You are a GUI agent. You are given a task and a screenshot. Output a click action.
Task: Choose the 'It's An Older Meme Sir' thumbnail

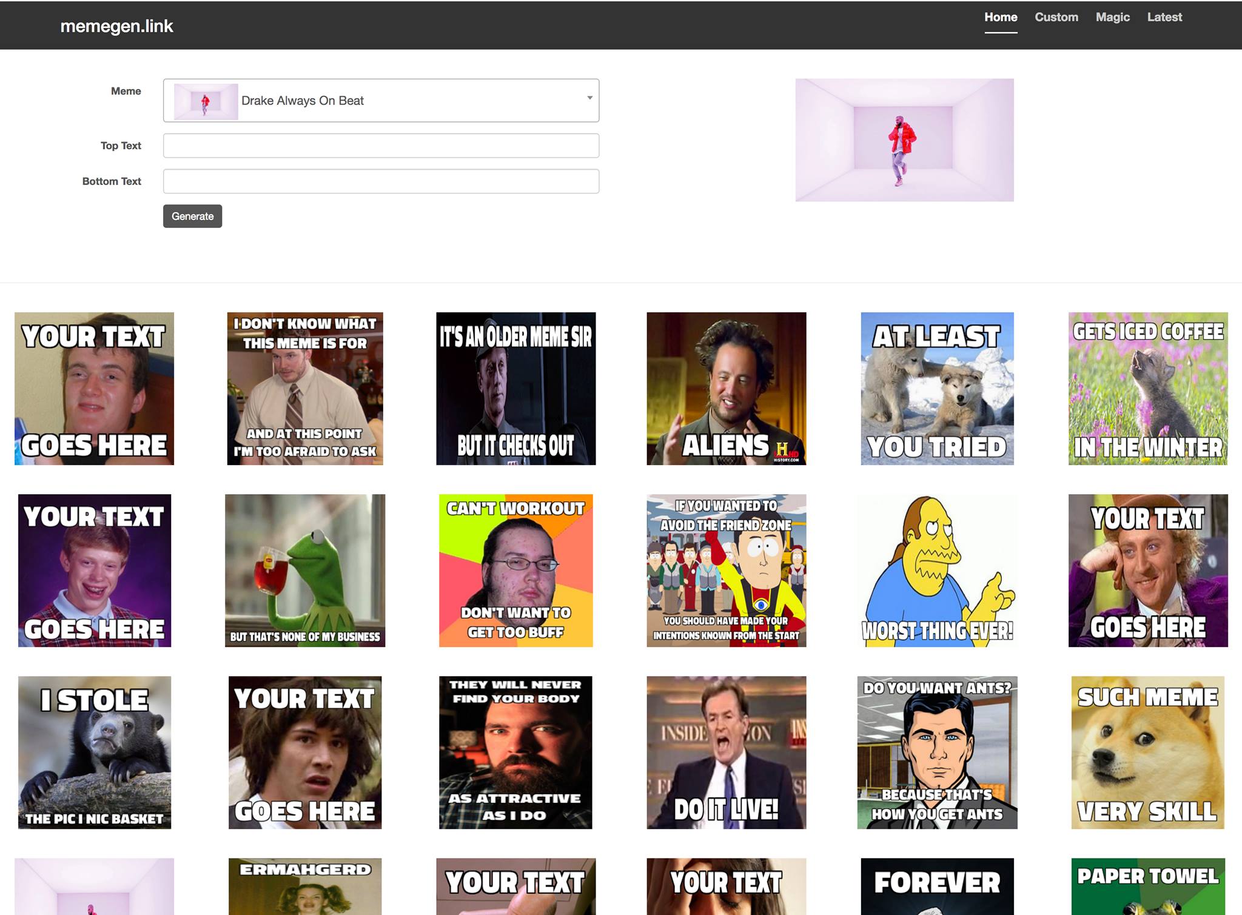pyautogui.click(x=516, y=389)
